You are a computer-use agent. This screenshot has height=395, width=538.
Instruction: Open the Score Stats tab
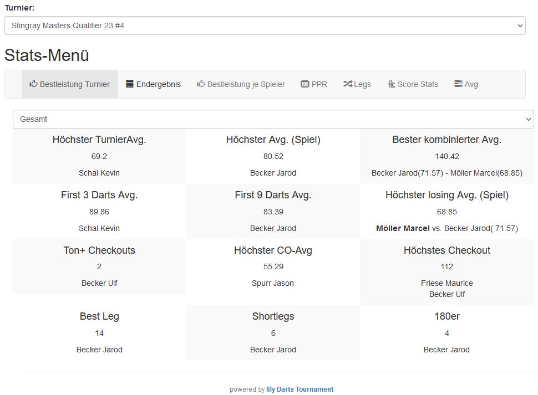coord(418,84)
